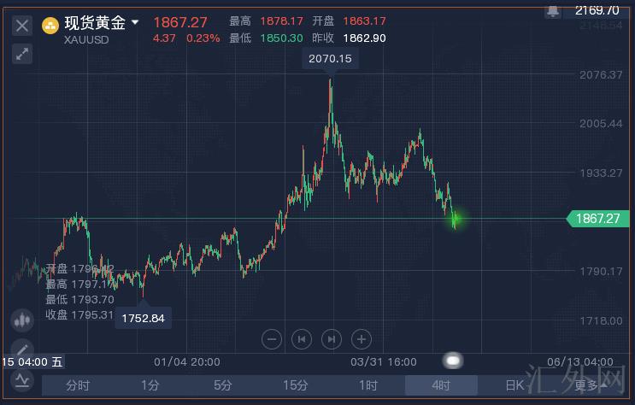Open the indicators icon at bottom left

pos(22,382)
